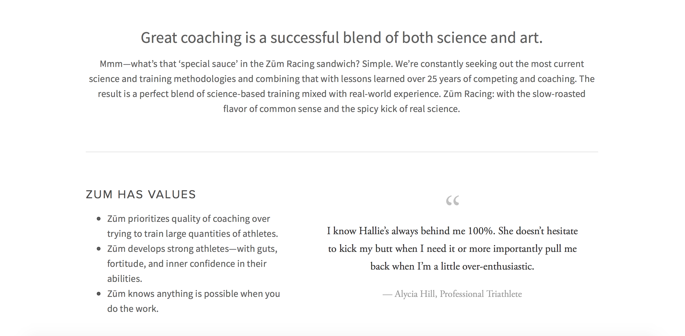685x336 pixels.
Task: Click the second bullet point marker
Action: coord(99,249)
